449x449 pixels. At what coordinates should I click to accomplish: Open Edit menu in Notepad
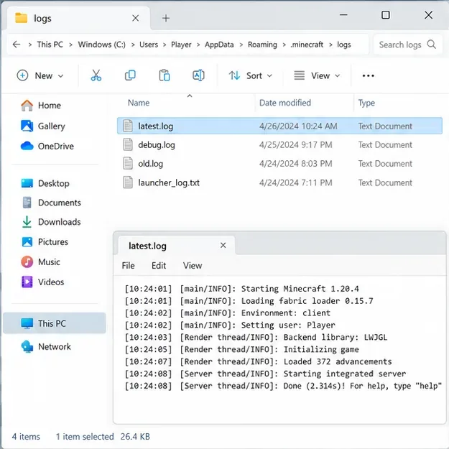[159, 266]
